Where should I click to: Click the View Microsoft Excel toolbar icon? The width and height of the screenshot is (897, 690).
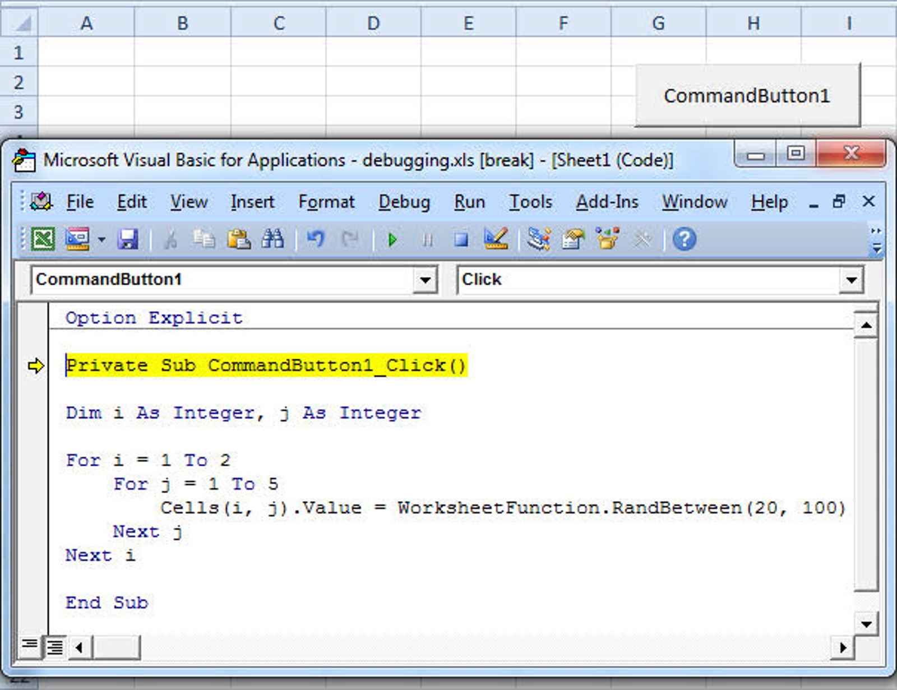coord(43,239)
